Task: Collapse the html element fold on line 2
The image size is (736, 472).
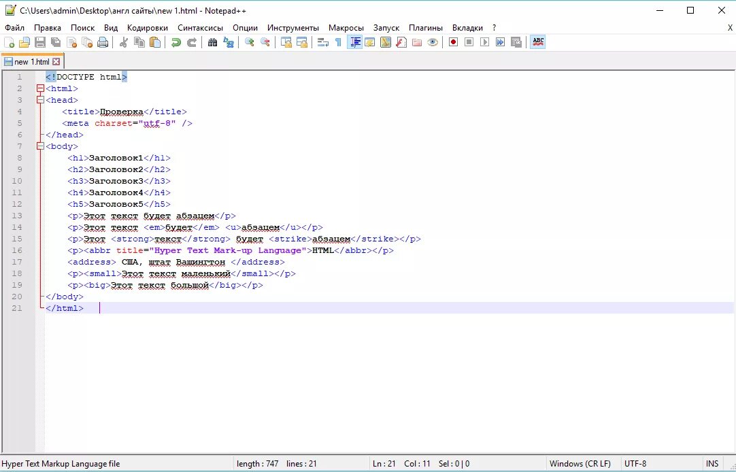Action: [39, 88]
